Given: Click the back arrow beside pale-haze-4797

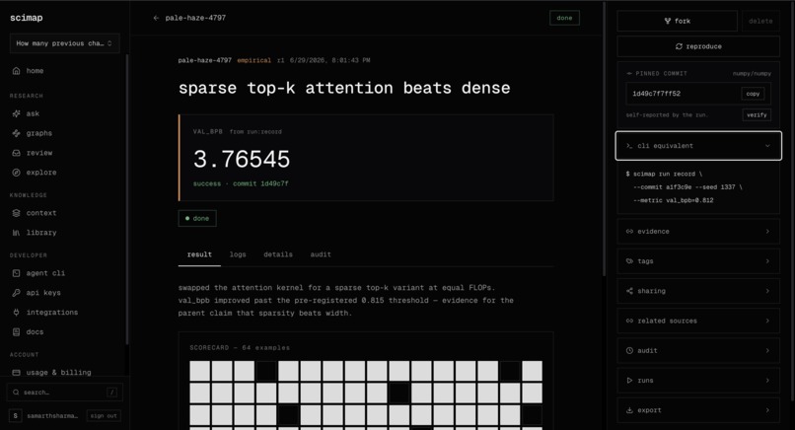Looking at the screenshot, I should [156, 18].
